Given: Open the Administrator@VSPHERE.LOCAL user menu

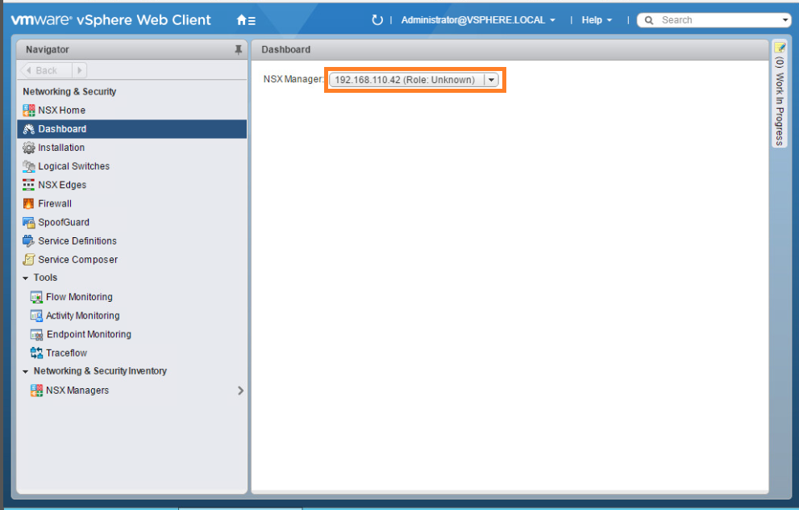Looking at the screenshot, I should (478, 20).
